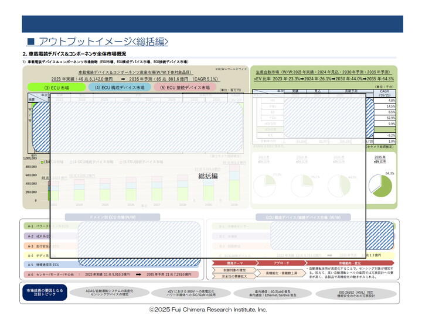Click the 高機能化・搭載数上昇 arrow box

tap(281, 273)
